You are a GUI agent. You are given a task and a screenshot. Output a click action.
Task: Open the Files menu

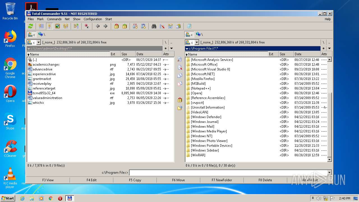pyautogui.click(x=31, y=19)
